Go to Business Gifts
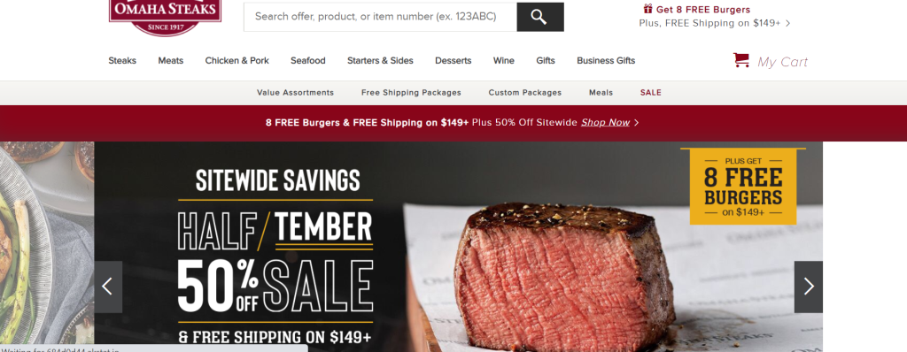Screen dimensions: 907x352 [x=606, y=61]
